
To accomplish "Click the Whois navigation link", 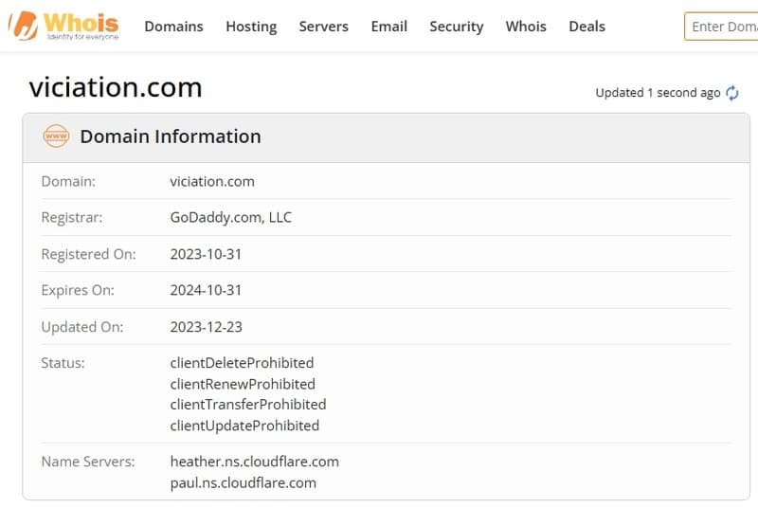I will pos(526,27).
